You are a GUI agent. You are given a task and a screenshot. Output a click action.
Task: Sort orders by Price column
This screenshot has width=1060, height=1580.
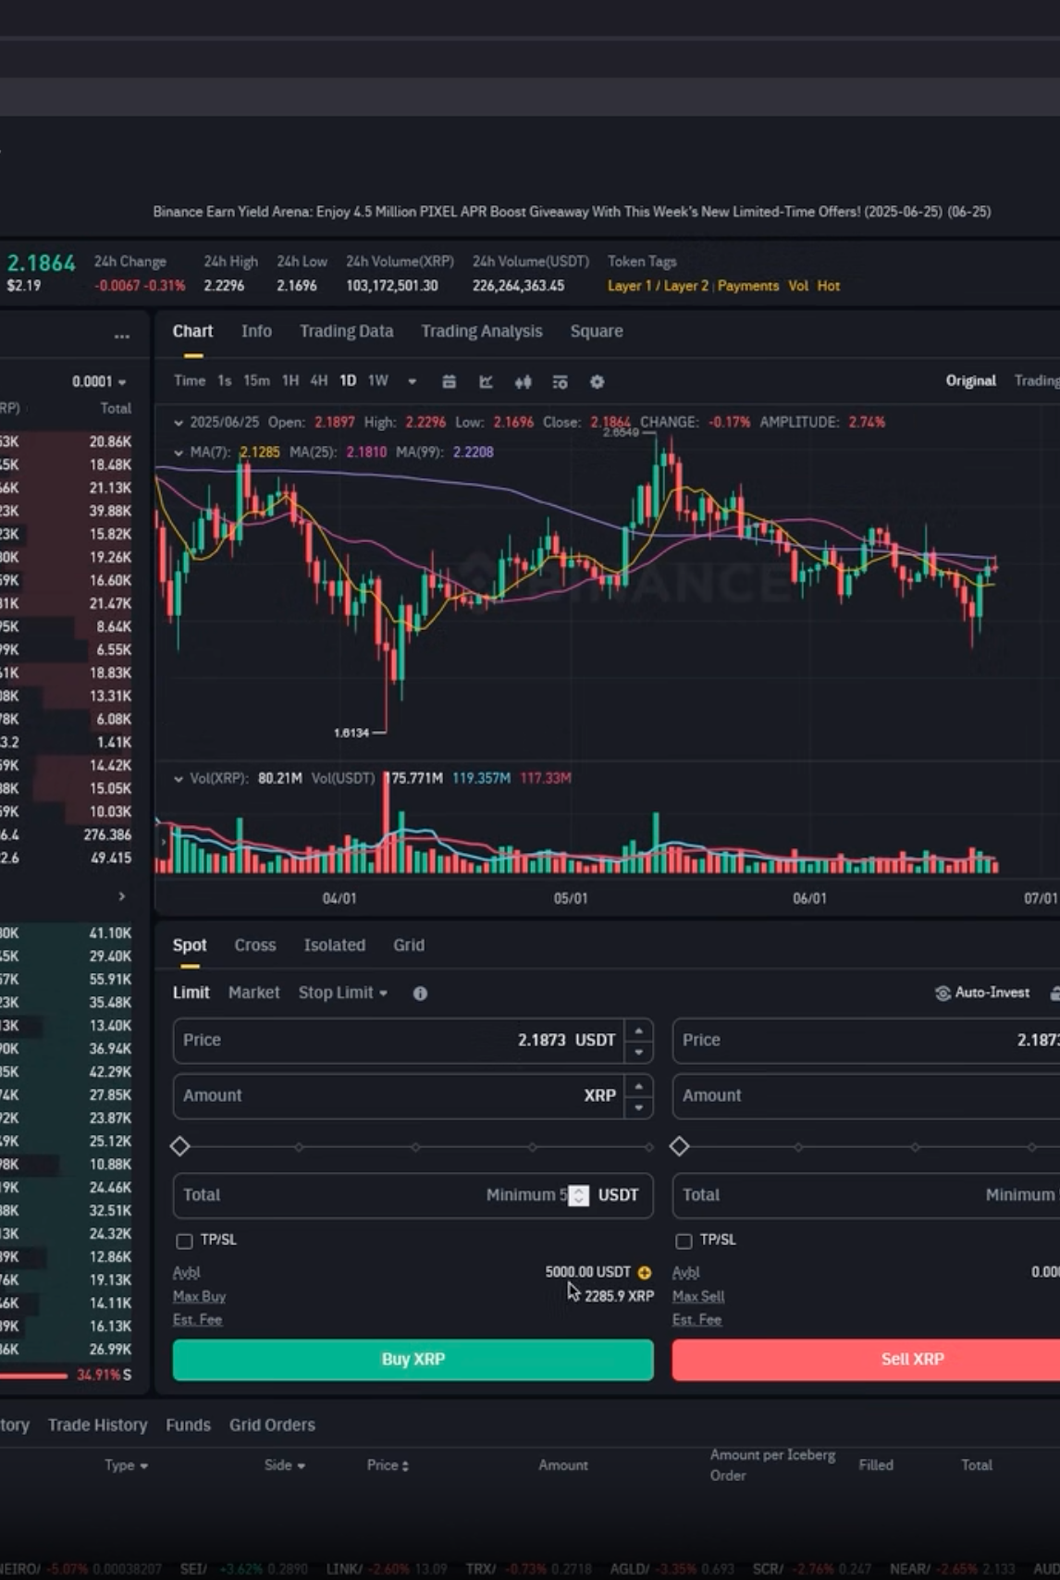388,1465
